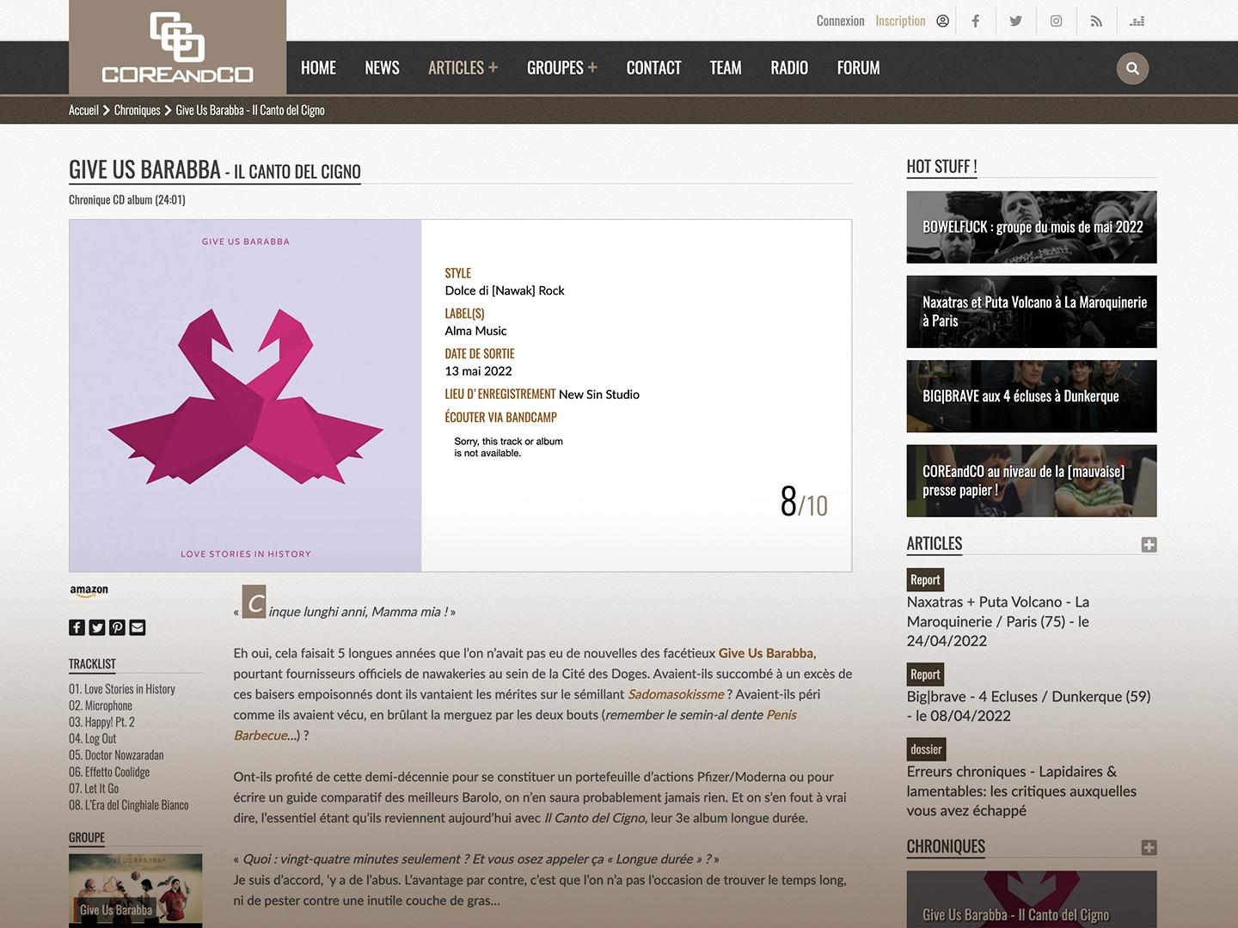The height and width of the screenshot is (928, 1238).
Task: Open the Give Us Barabba group thumbnail
Action: [135, 890]
